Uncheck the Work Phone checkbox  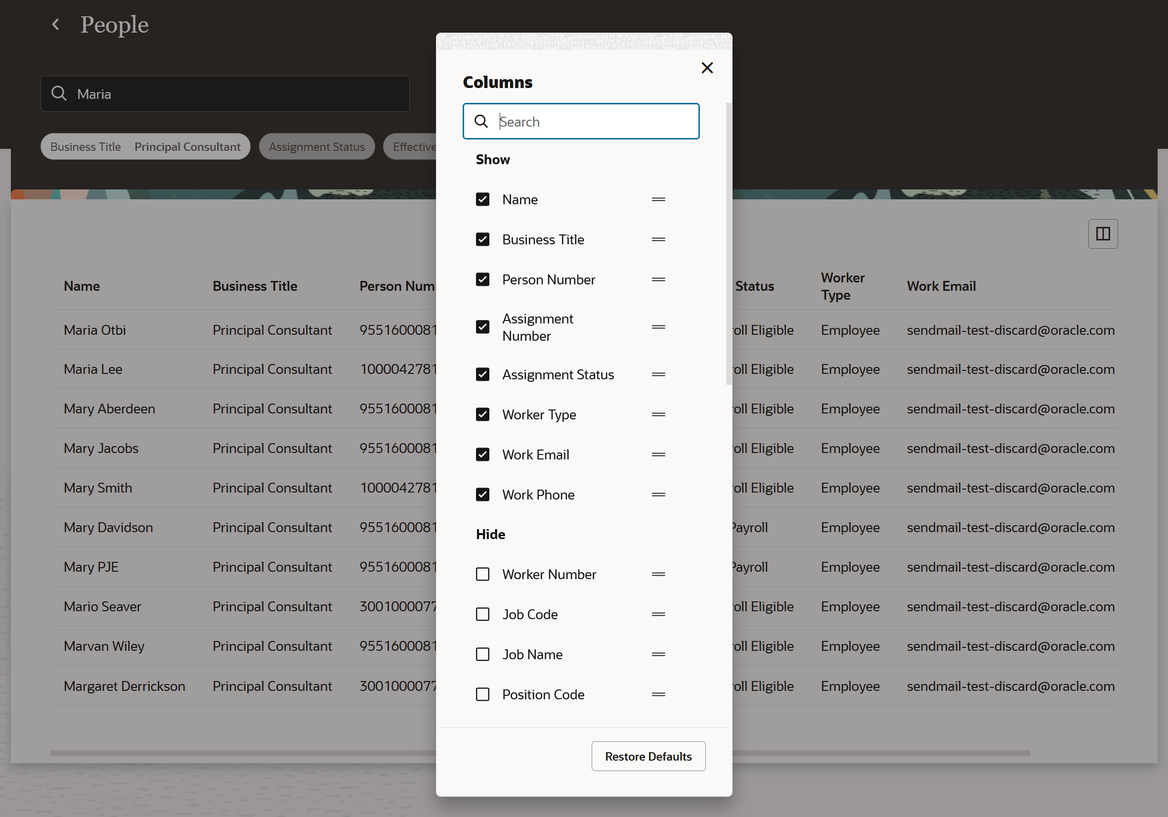pos(482,494)
